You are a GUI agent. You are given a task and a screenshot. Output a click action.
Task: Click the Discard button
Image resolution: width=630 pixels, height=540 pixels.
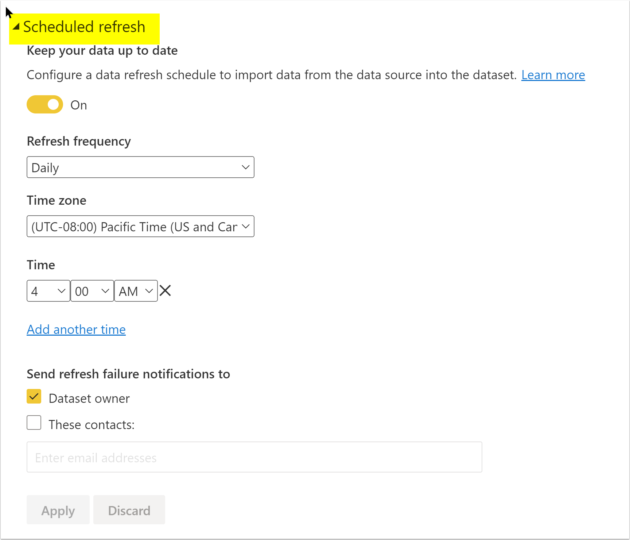coord(129,510)
